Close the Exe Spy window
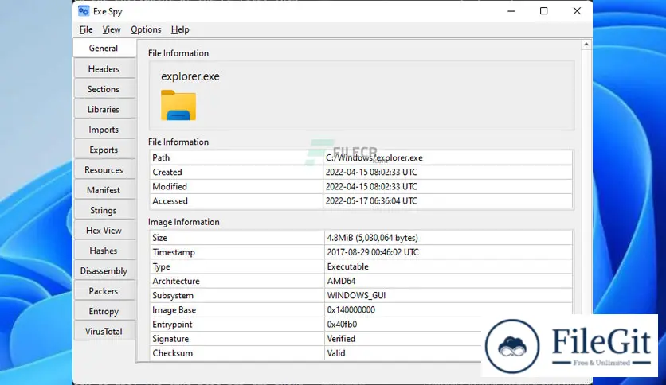 pyautogui.click(x=577, y=11)
